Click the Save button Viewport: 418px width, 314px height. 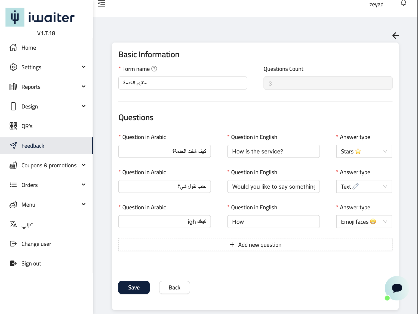coord(134,288)
